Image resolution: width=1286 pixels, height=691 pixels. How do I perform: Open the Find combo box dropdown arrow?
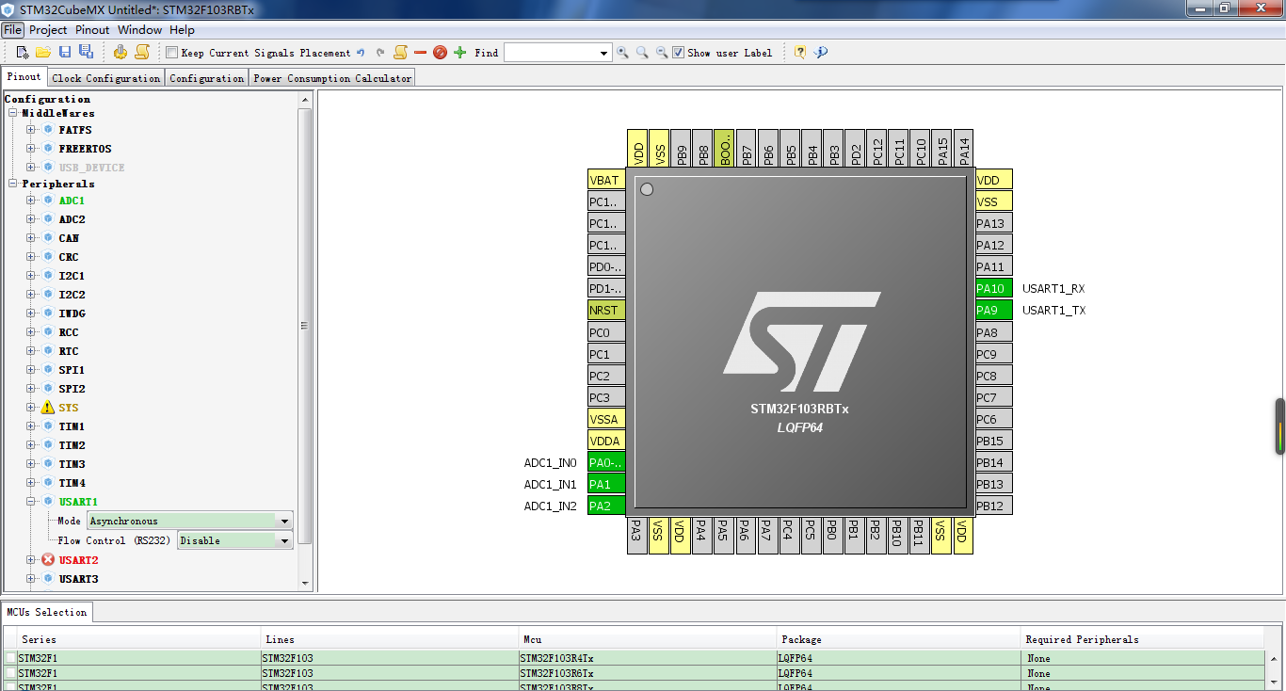click(x=604, y=53)
